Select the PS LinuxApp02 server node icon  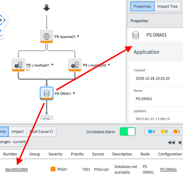tap(75, 65)
